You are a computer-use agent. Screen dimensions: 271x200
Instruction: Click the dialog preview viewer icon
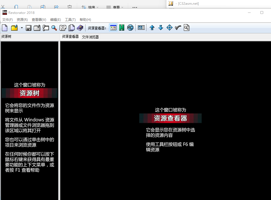point(113,28)
